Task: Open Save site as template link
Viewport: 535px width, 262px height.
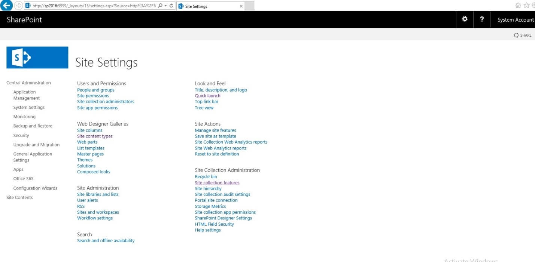Action: [x=215, y=136]
